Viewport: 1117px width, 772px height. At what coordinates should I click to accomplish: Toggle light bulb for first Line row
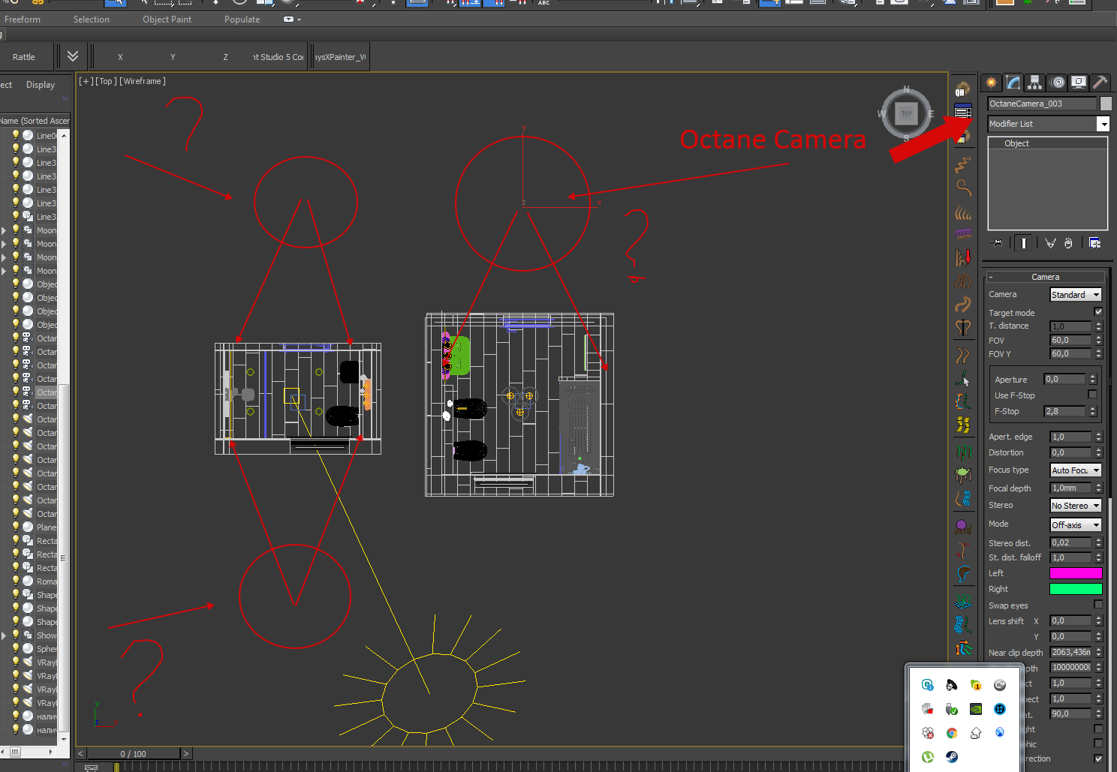(x=15, y=135)
